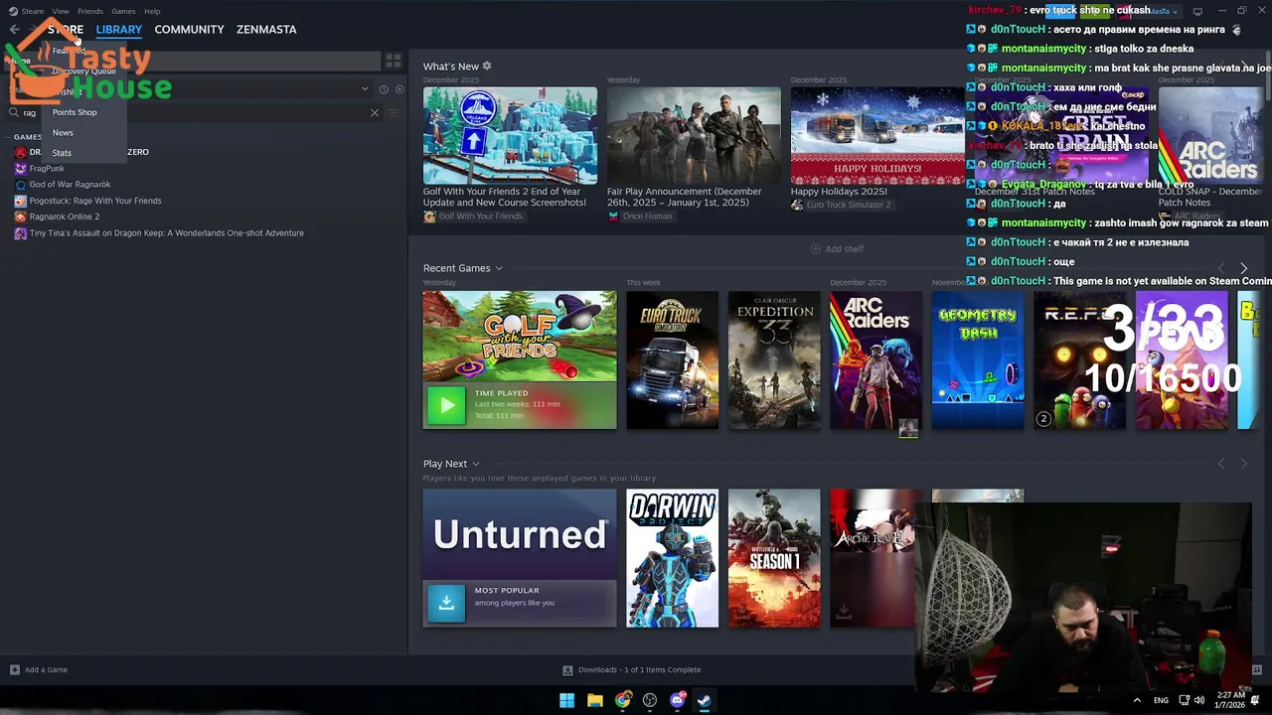Select Ragnarok Online 2 entry

point(65,216)
